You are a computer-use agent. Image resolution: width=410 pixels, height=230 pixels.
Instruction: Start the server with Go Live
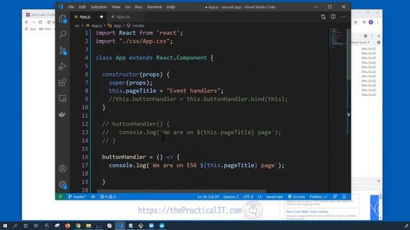tap(297, 197)
